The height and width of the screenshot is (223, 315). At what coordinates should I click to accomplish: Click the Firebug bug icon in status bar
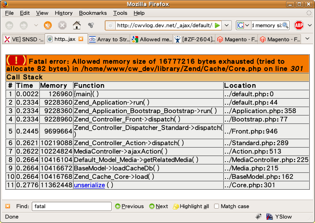tap(258, 217)
